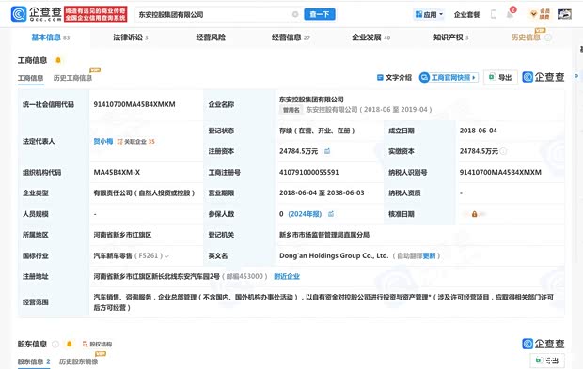Click the 导出 button in 股东信息 section
583x369 pixels.
coord(547,361)
